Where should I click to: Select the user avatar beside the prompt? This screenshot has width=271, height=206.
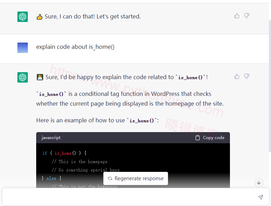(23, 48)
